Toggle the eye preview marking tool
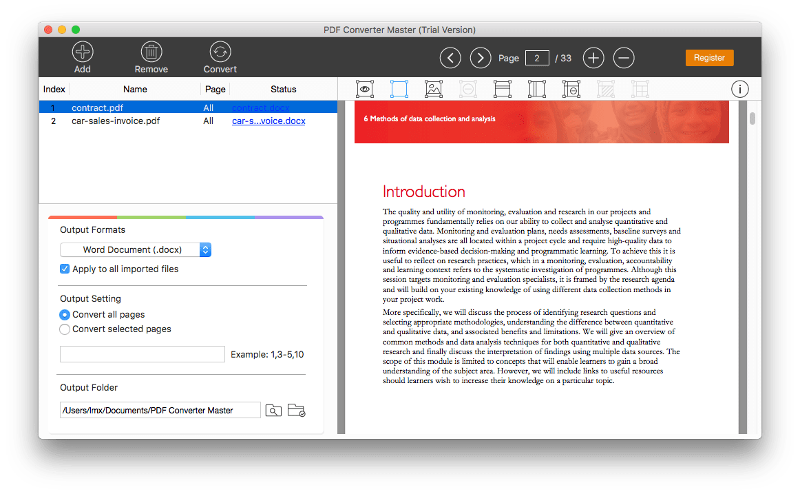The image size is (800, 494). coord(365,89)
